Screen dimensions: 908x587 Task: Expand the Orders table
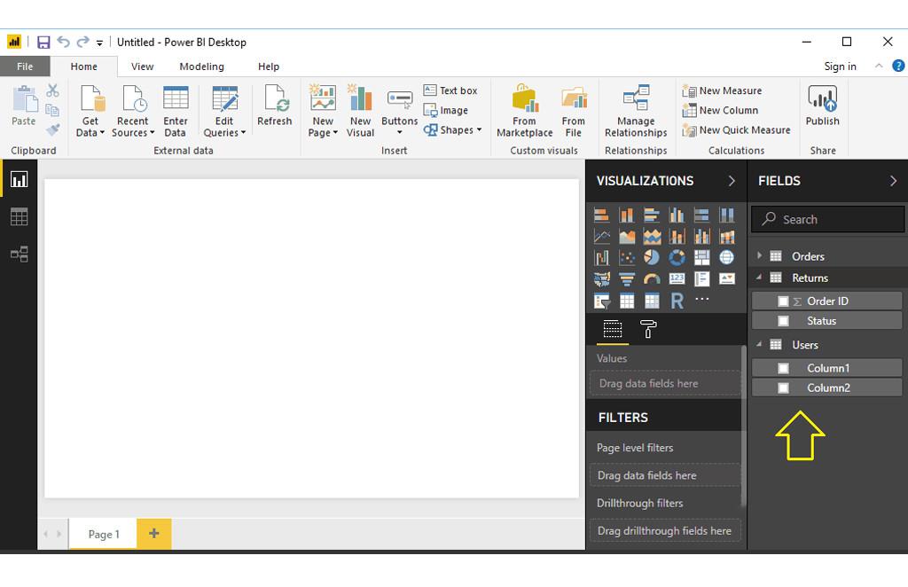point(759,255)
